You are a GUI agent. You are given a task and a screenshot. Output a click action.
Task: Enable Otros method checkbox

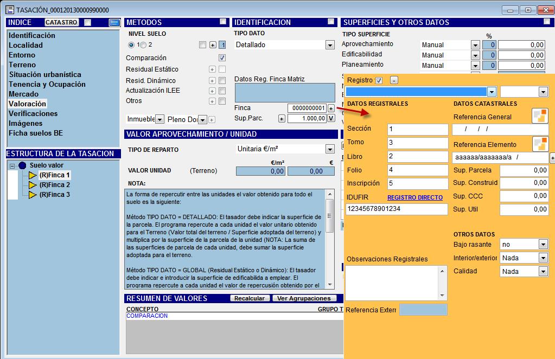(222, 101)
